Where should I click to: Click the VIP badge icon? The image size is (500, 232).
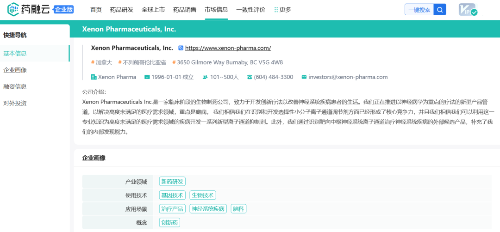468,10
